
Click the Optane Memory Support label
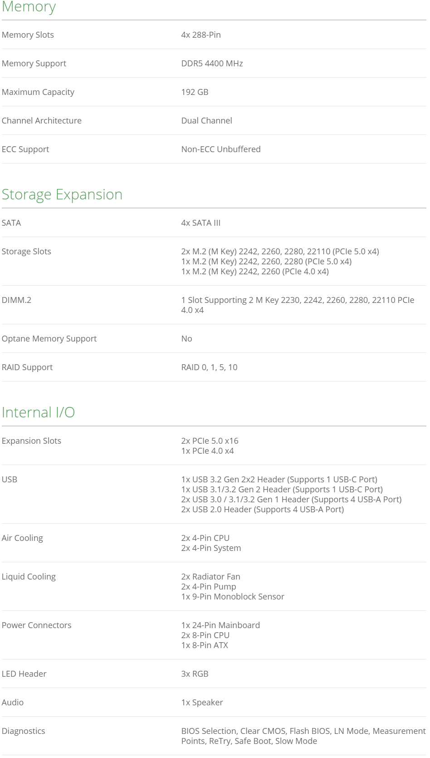(x=49, y=339)
